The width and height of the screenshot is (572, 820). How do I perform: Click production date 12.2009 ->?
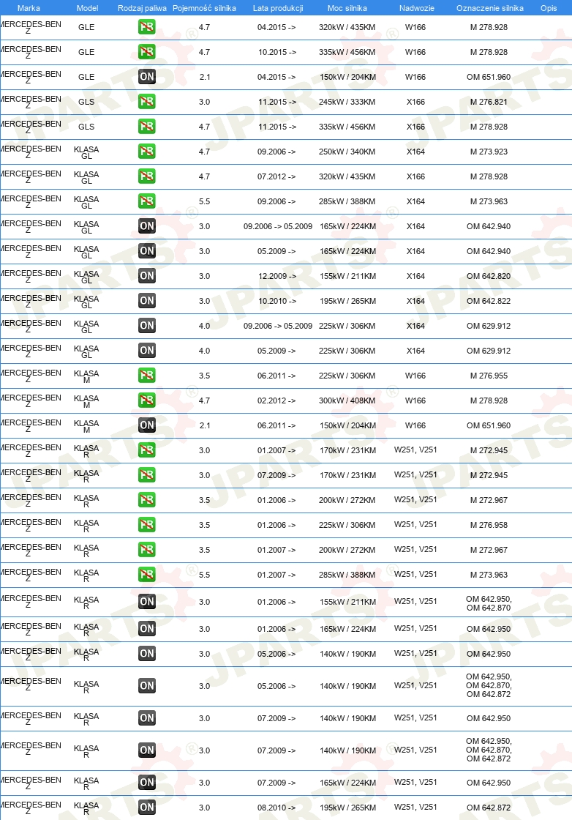click(277, 276)
